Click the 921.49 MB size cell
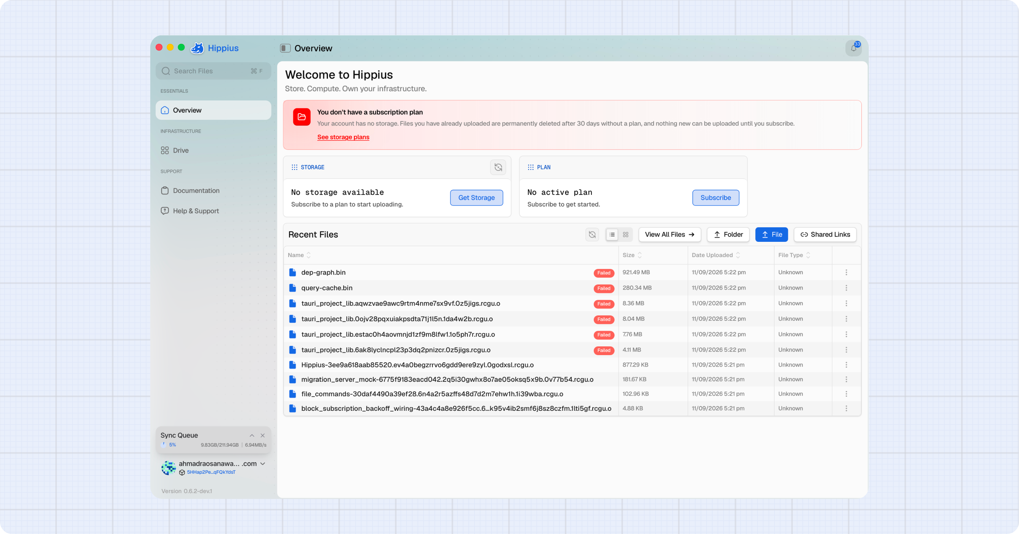This screenshot has height=534, width=1019. click(636, 273)
